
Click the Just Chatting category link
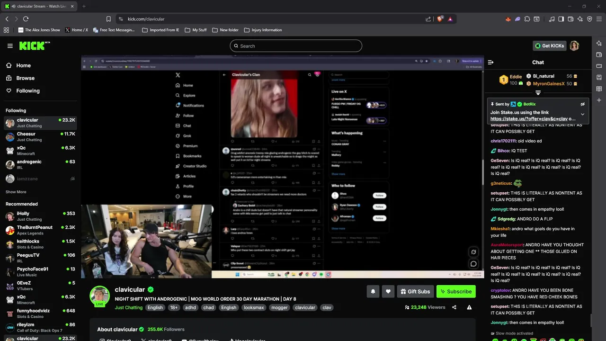(x=128, y=307)
